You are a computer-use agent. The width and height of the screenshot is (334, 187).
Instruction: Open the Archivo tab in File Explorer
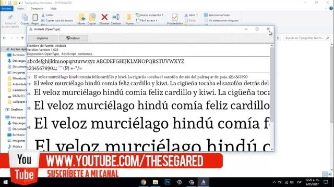click(7, 8)
